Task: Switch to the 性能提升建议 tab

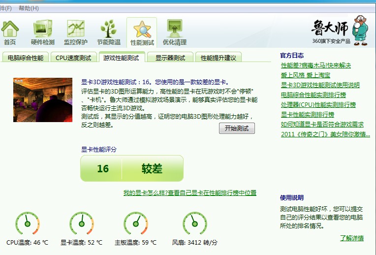Action: pos(219,58)
